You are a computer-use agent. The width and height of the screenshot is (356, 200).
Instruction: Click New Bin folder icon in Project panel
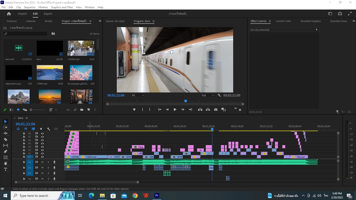pyautogui.click(x=82, y=110)
